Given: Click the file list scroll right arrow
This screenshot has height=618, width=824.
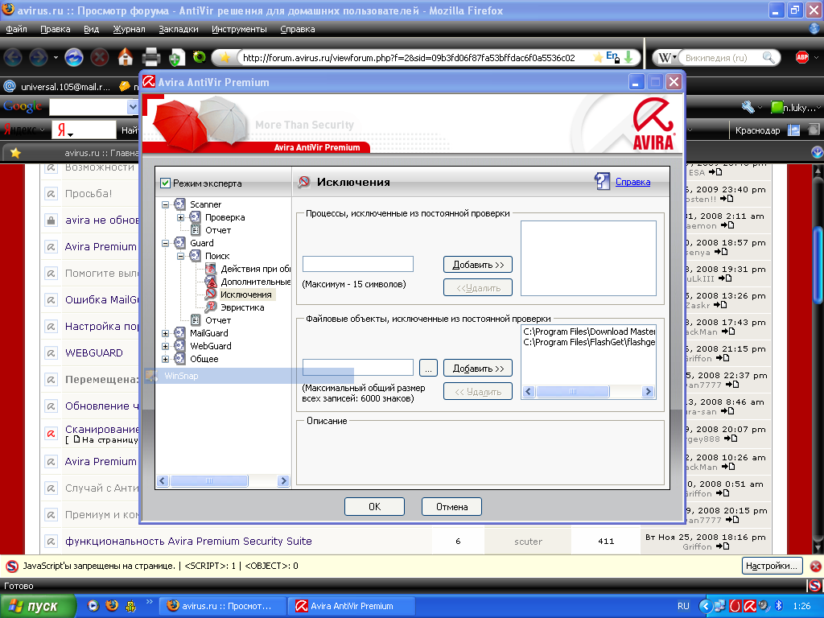Looking at the screenshot, I should (648, 392).
